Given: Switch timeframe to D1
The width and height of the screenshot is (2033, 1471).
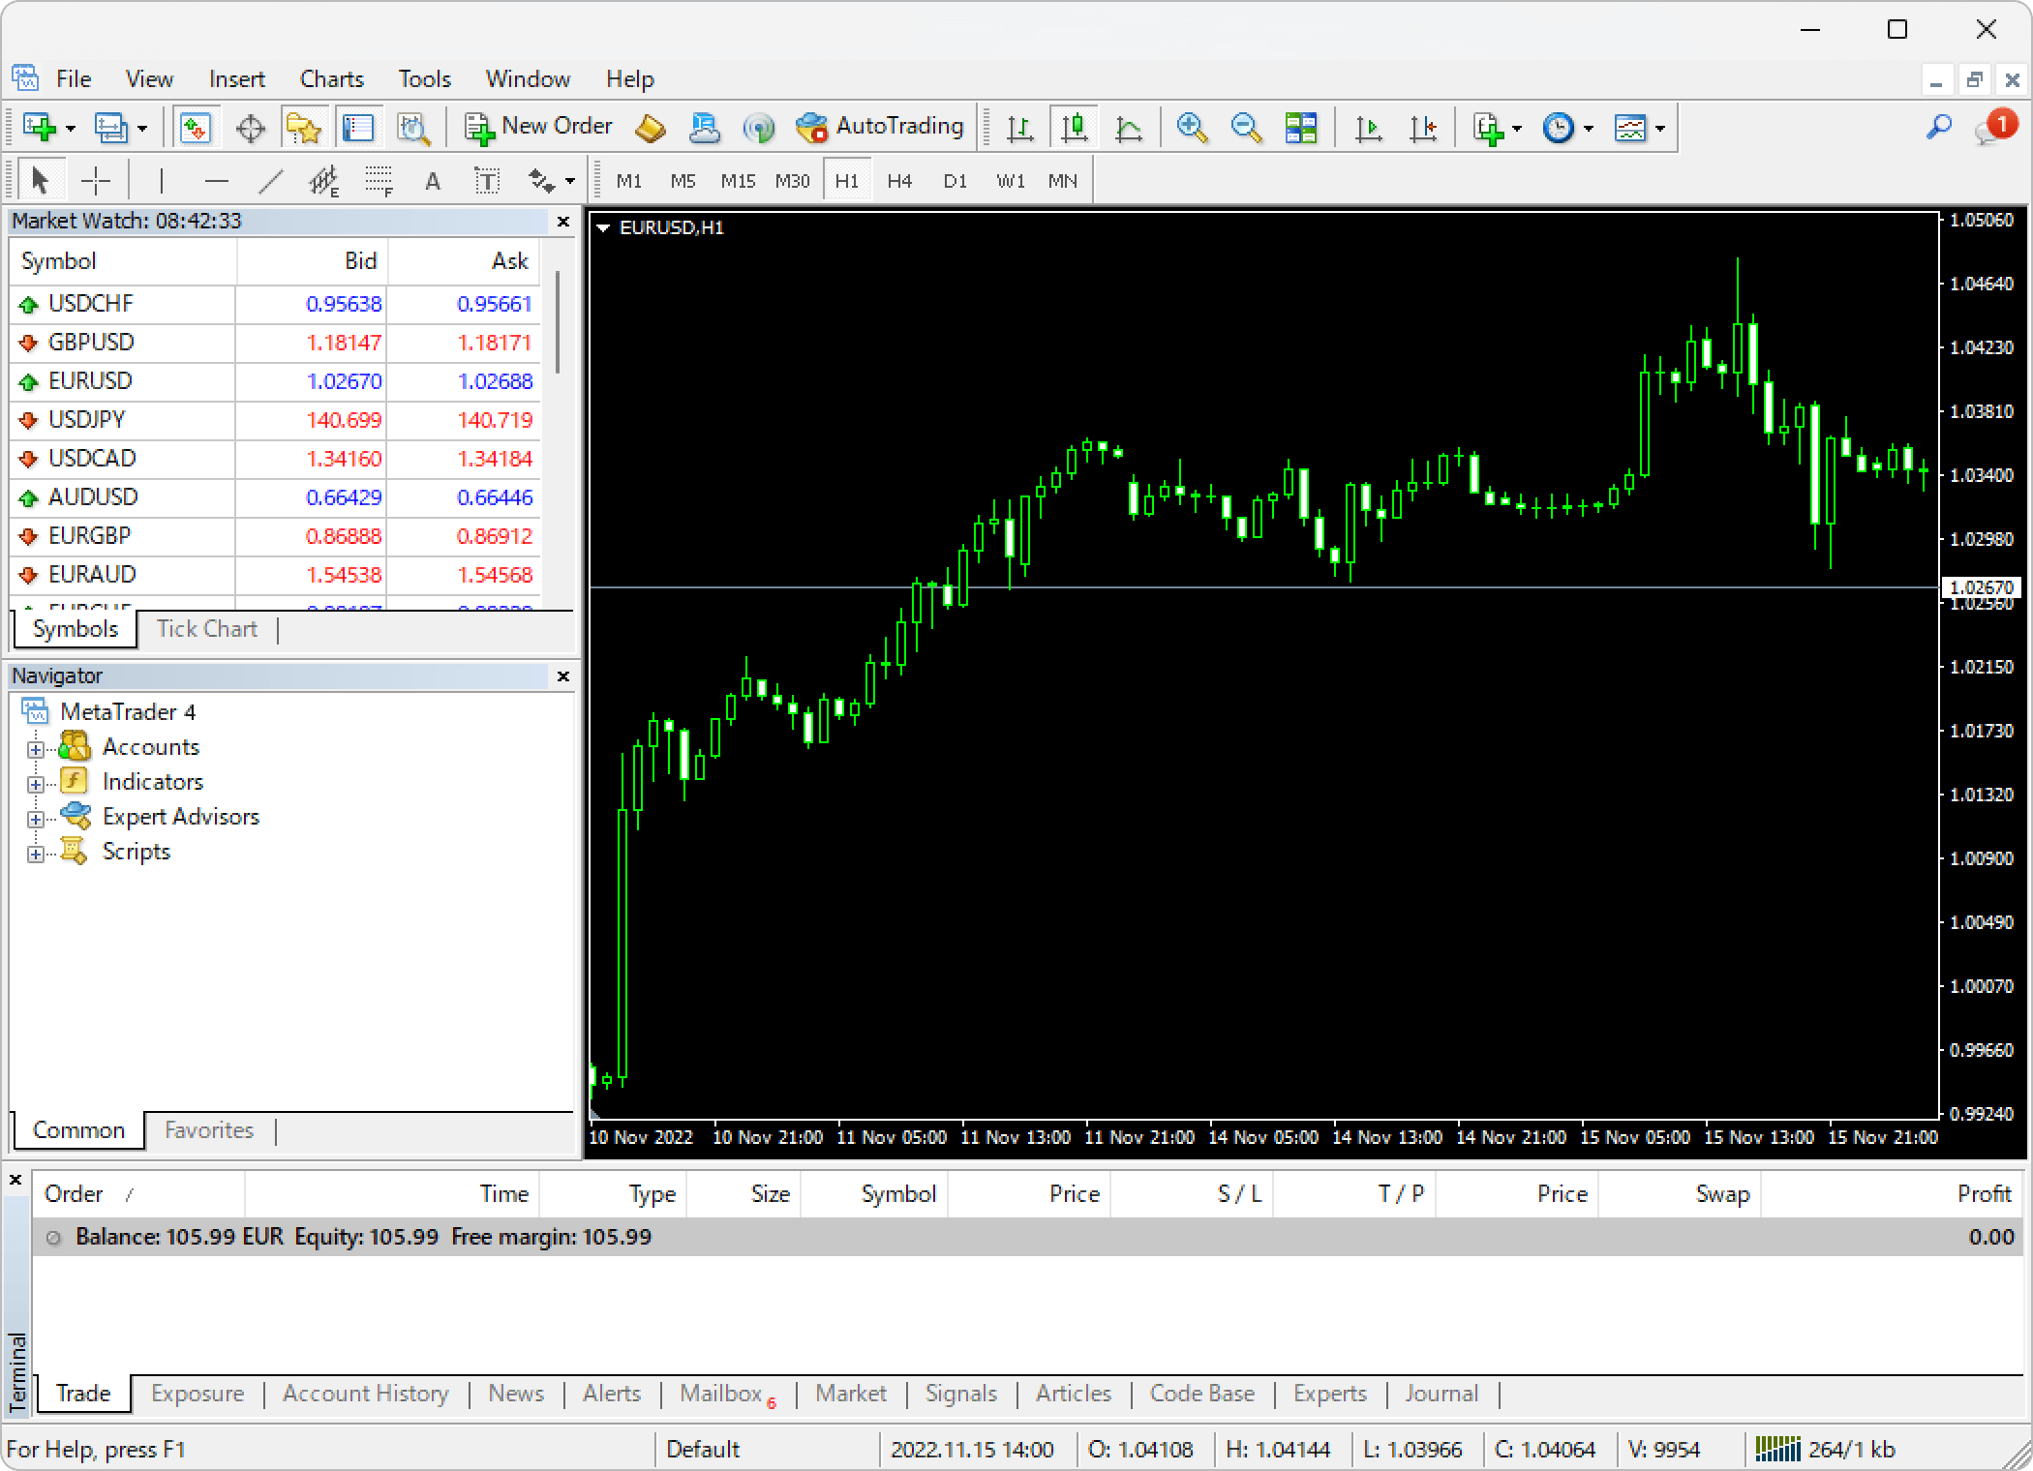Looking at the screenshot, I should (955, 181).
